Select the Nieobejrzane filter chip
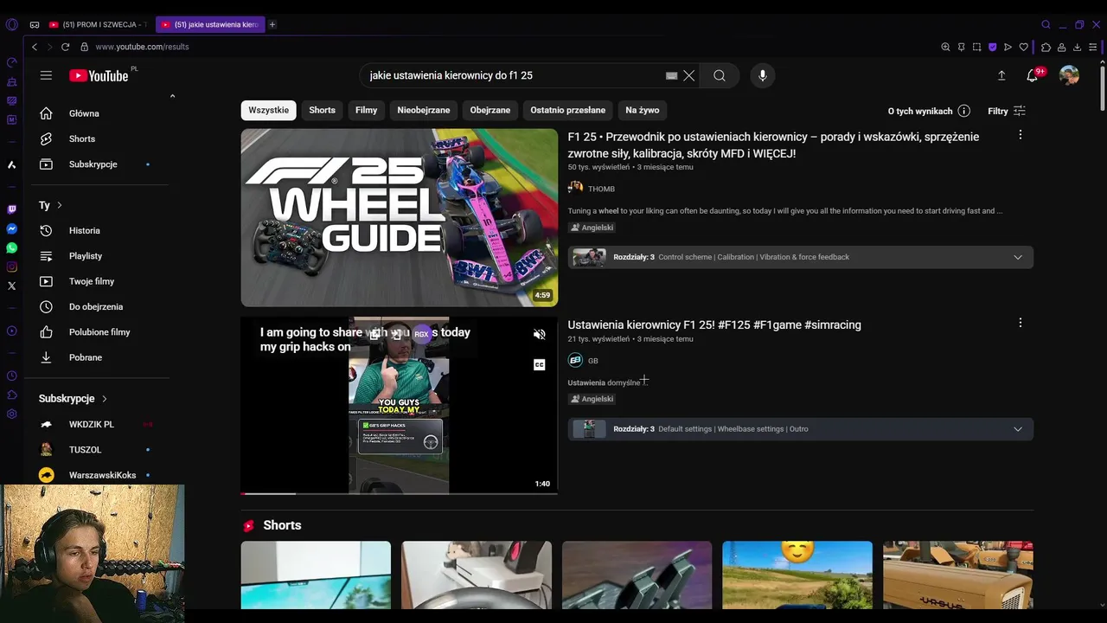 (424, 110)
